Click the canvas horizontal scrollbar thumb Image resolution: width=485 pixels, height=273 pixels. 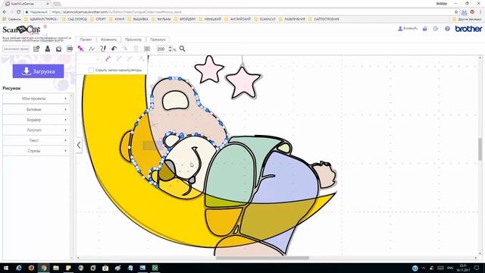[262, 258]
